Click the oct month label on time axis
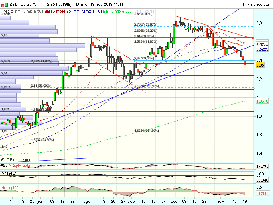The height and width of the screenshot is (205, 273). tap(174, 202)
